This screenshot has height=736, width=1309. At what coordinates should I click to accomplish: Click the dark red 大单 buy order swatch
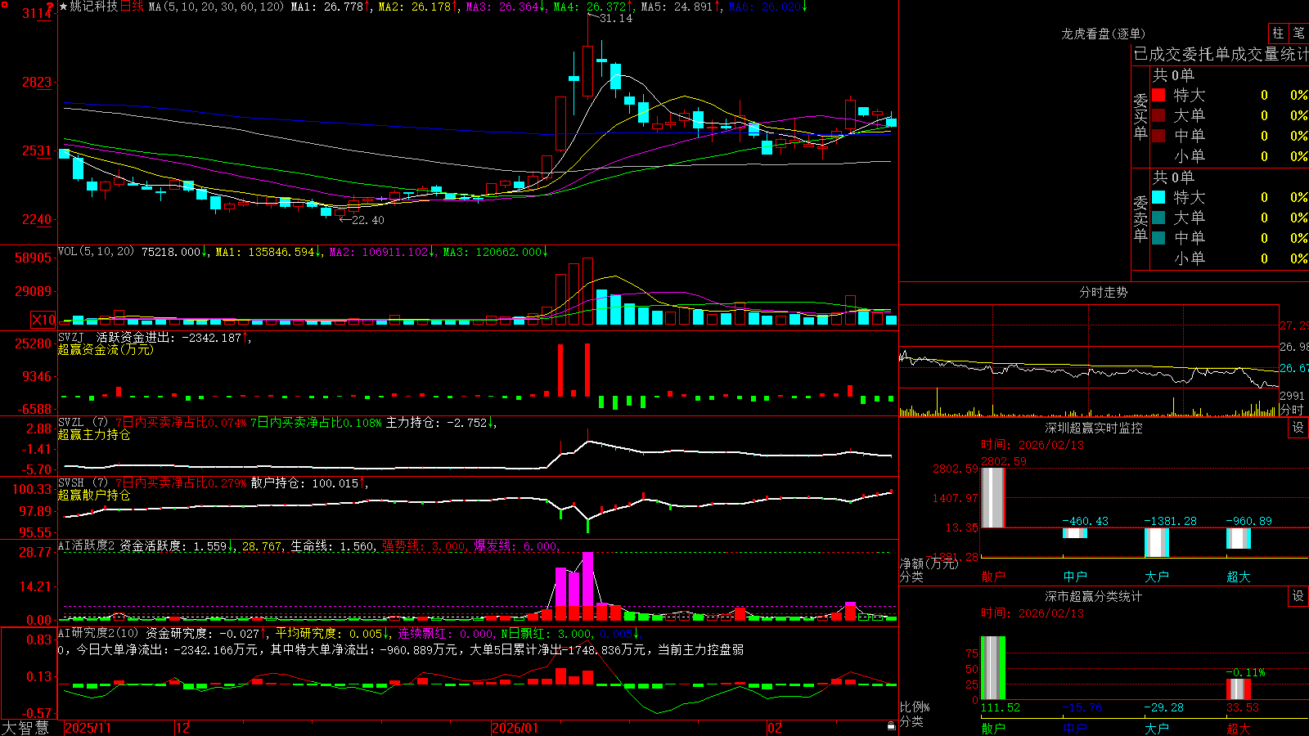pyautogui.click(x=1158, y=115)
